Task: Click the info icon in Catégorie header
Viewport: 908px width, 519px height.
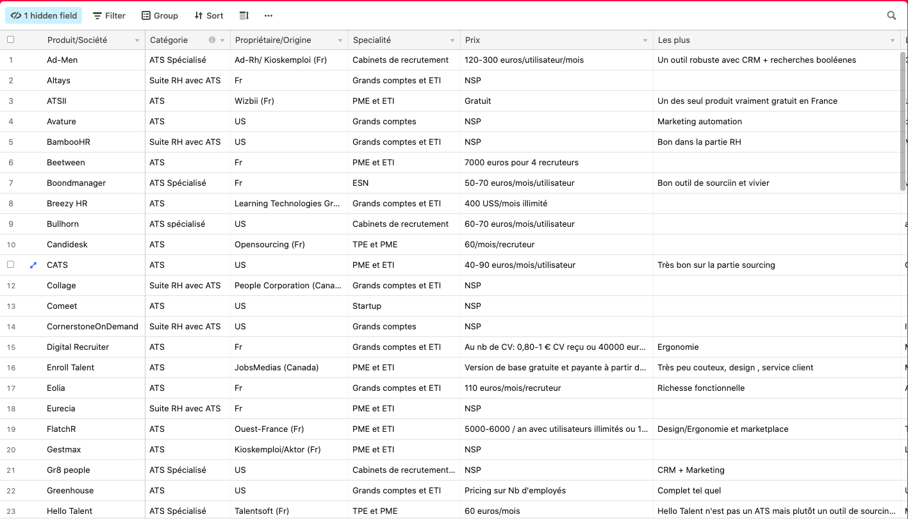Action: 212,40
